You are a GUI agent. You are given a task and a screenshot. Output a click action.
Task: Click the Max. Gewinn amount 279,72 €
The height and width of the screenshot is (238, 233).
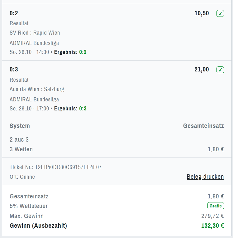(212, 216)
